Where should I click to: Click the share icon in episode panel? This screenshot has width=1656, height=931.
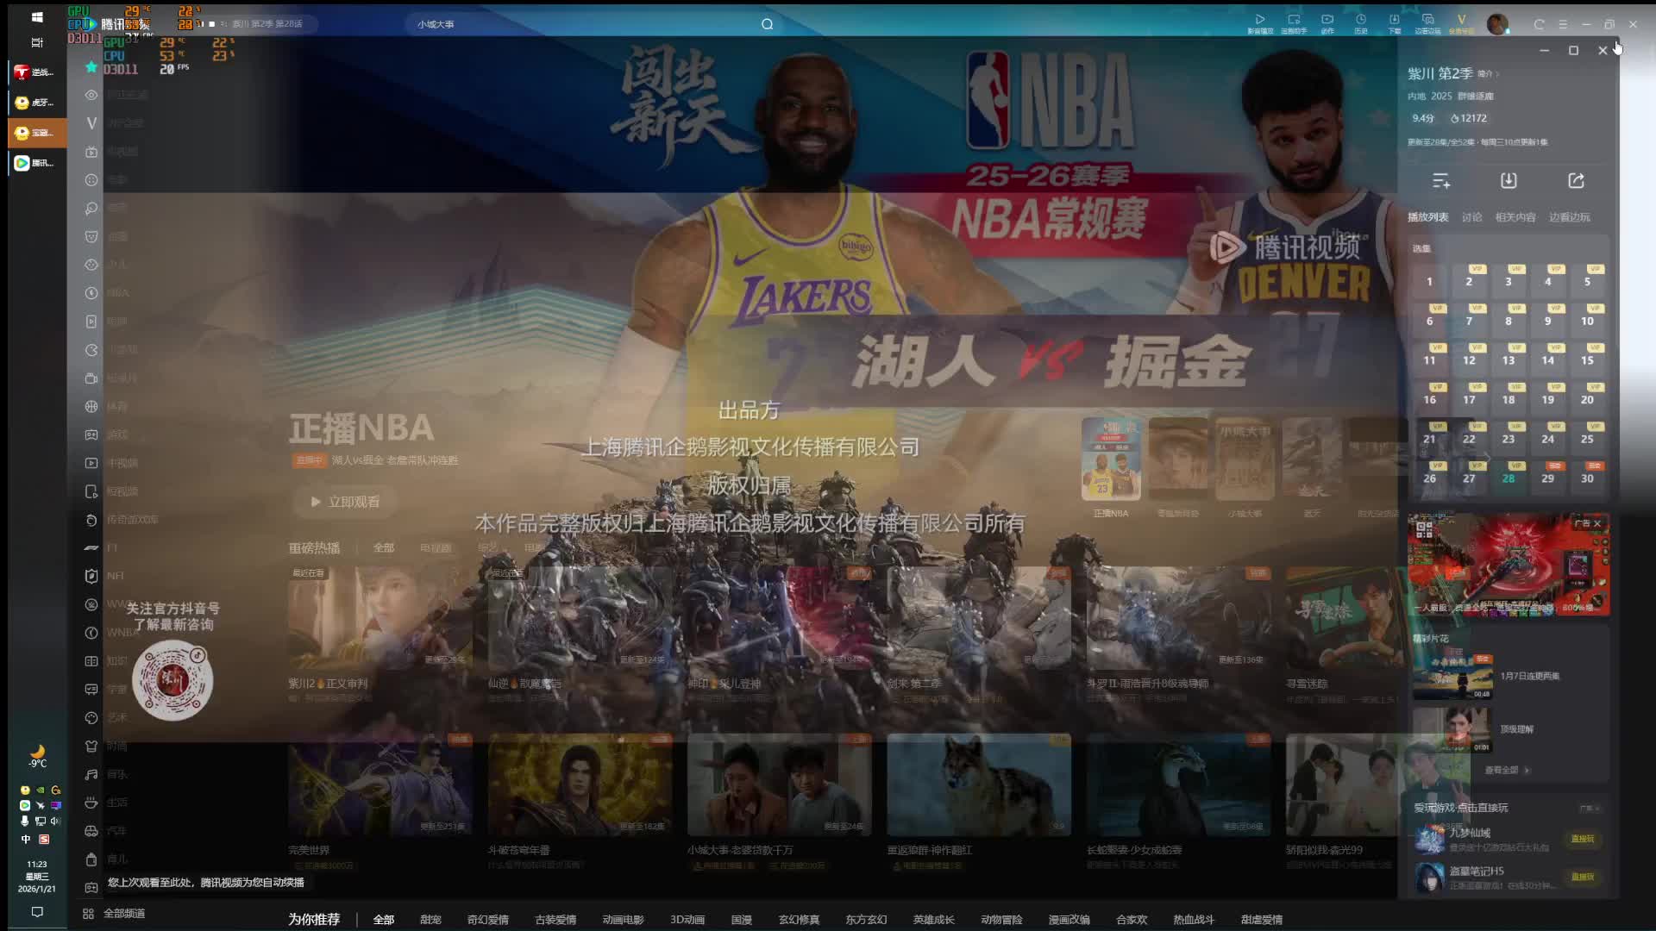tap(1576, 181)
